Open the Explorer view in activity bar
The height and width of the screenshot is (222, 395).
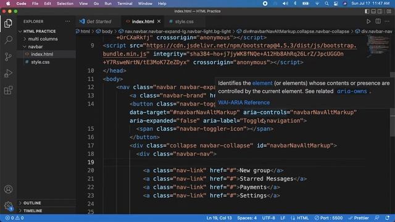8,23
